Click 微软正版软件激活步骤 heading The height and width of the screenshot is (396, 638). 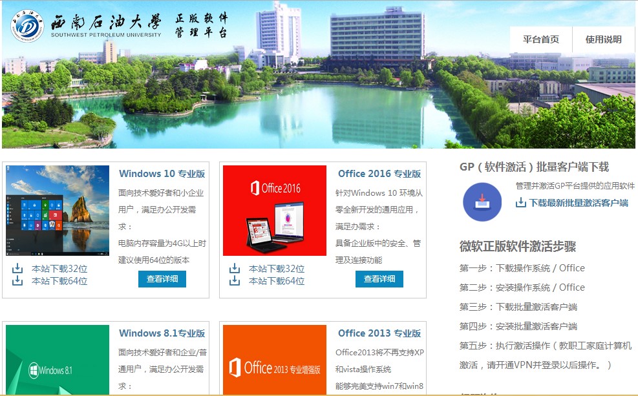point(518,246)
